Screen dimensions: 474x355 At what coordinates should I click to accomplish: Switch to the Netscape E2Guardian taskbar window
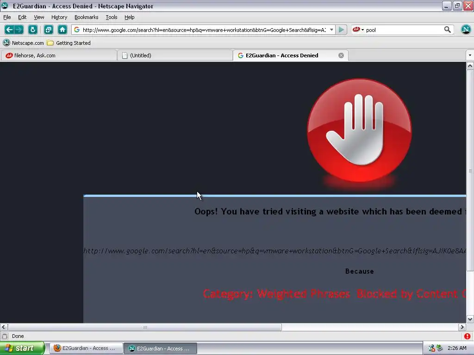pyautogui.click(x=161, y=349)
